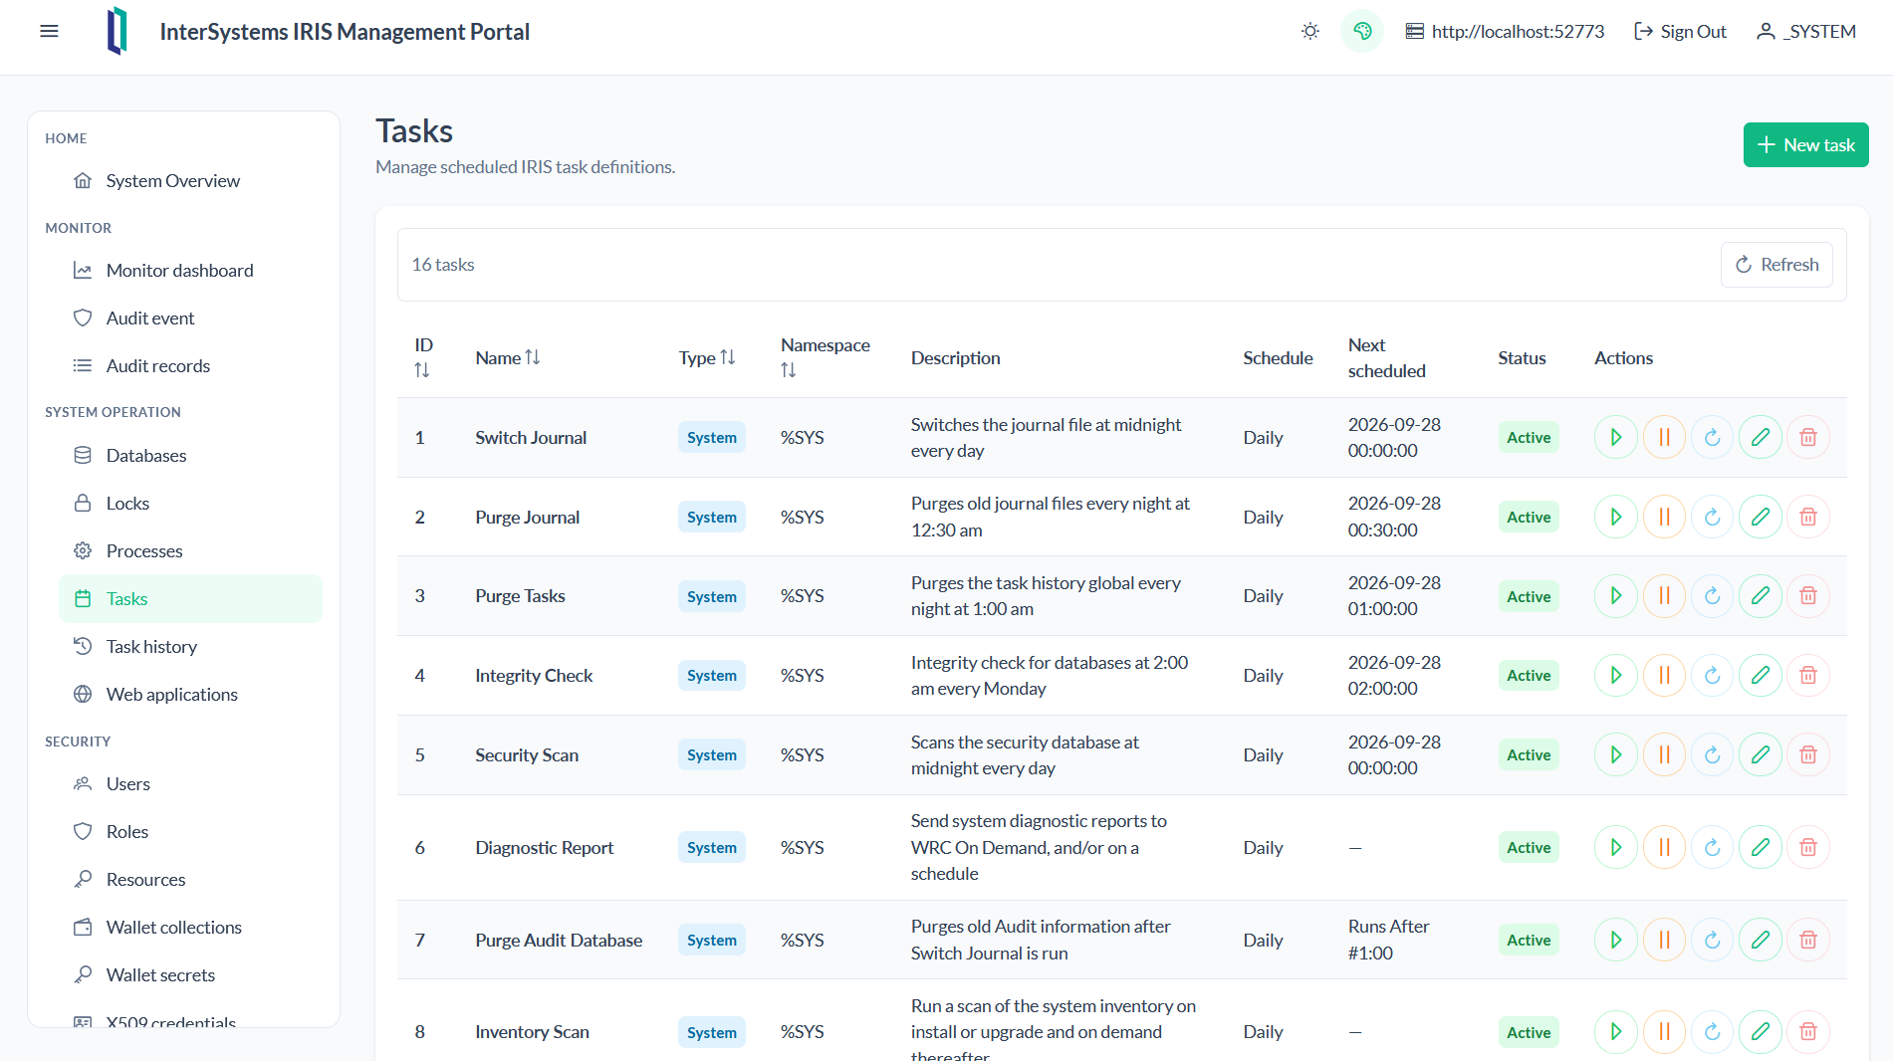Open System Overview in the sidebar
The height and width of the screenshot is (1061, 1893).
point(190,180)
